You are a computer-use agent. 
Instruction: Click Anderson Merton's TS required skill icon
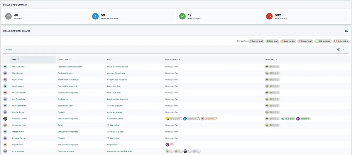point(185,119)
